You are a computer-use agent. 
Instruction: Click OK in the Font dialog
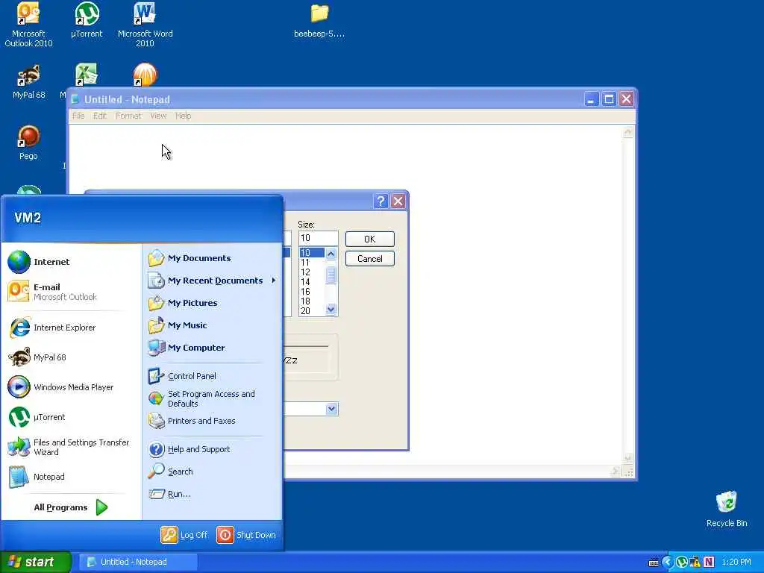pos(370,239)
